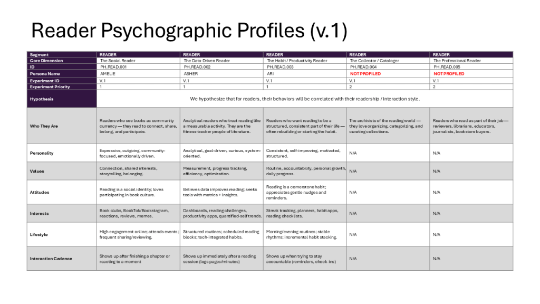The image size is (540, 304).
Task: Click the "Interaction Cadence" row header
Action: pos(51,259)
